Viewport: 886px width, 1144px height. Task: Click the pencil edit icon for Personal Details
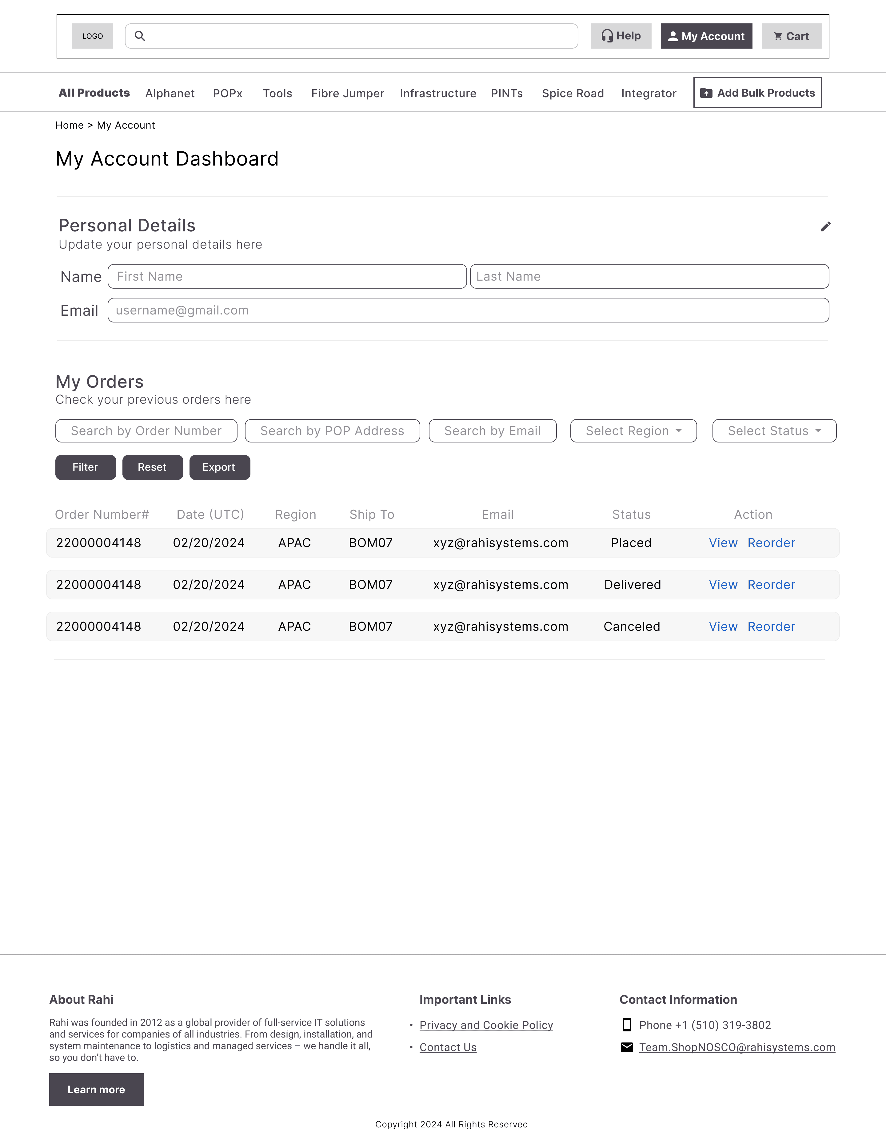(x=825, y=227)
